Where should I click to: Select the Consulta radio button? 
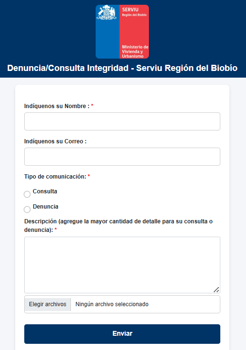(27, 194)
